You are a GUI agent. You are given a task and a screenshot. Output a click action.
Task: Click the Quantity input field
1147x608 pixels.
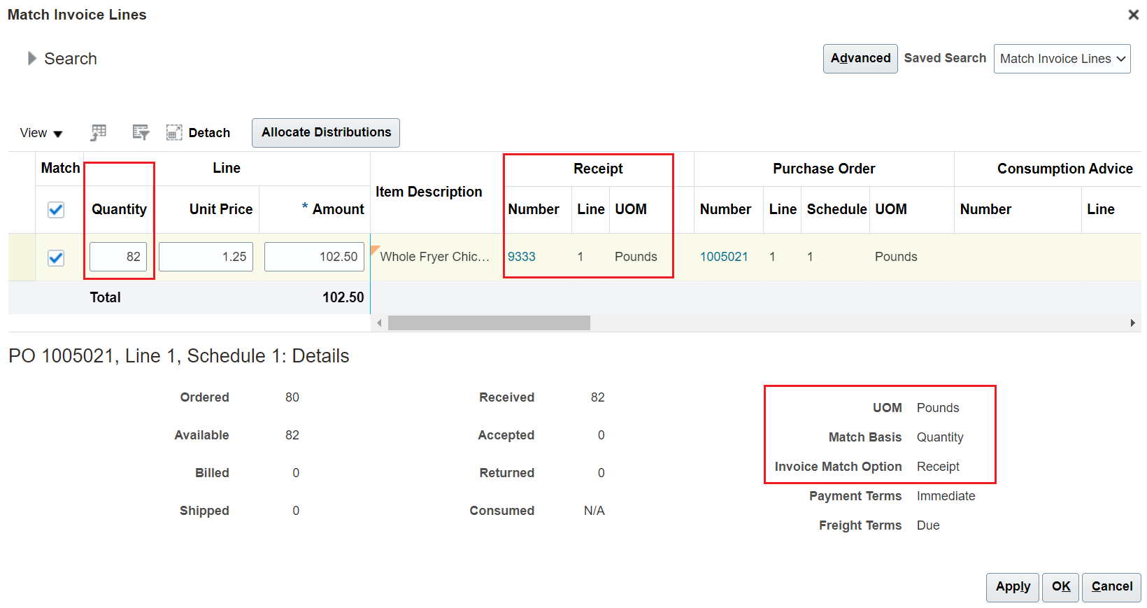tap(118, 257)
